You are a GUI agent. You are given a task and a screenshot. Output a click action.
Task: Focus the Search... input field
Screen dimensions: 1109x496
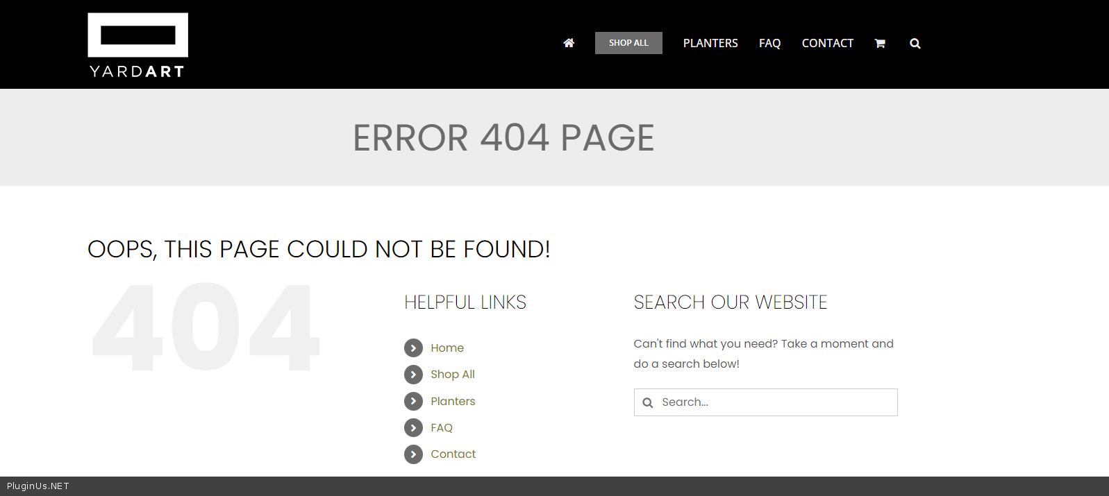(x=774, y=402)
